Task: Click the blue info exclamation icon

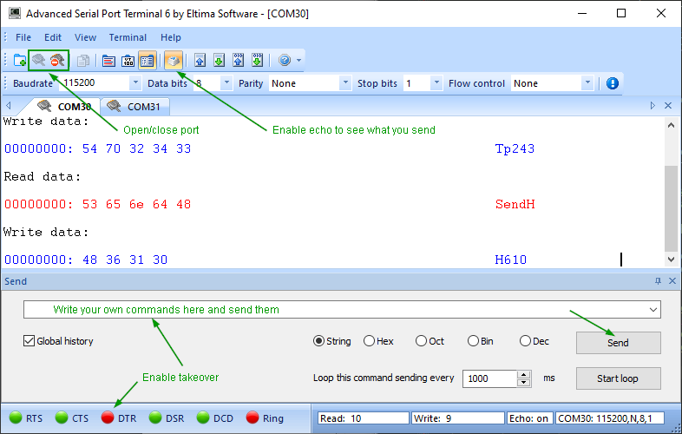Action: [613, 83]
